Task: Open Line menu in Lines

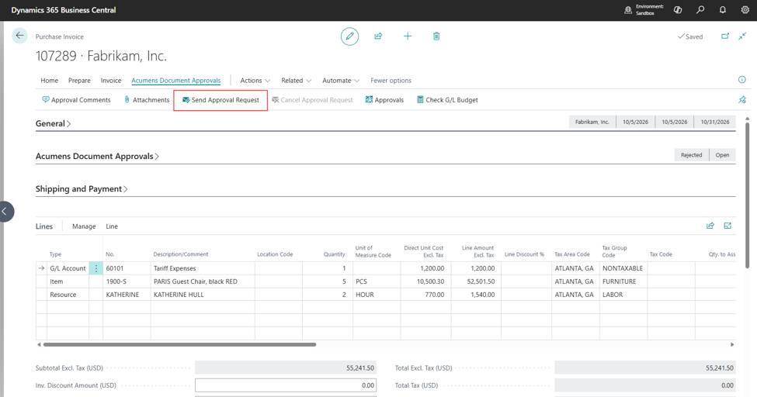Action: [x=112, y=226]
